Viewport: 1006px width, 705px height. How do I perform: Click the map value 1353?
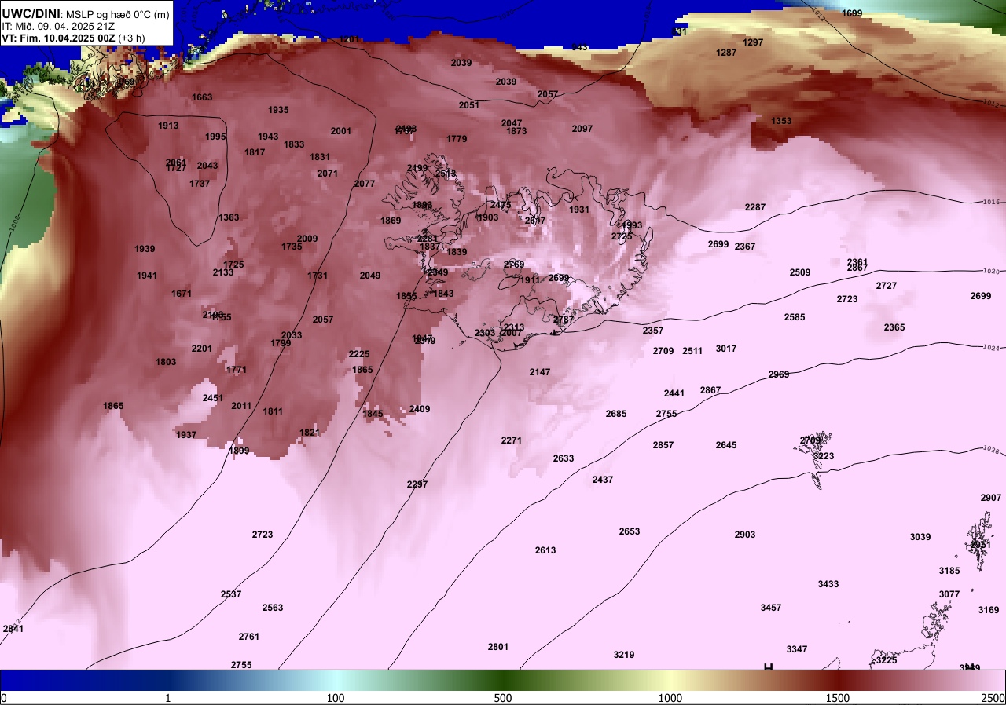click(x=781, y=121)
